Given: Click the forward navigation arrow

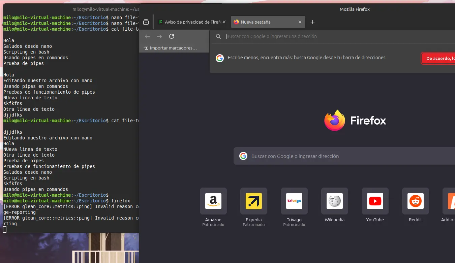Looking at the screenshot, I should tap(159, 36).
